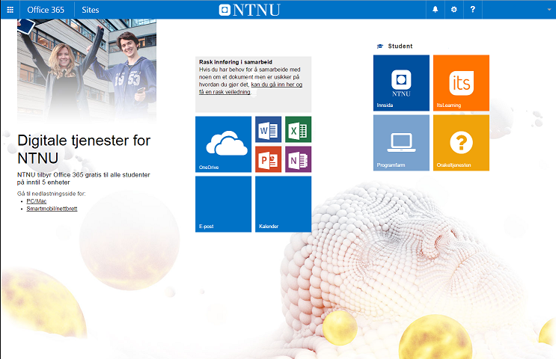The height and width of the screenshot is (359, 556).
Task: Launch the Word tile
Action: [269, 129]
